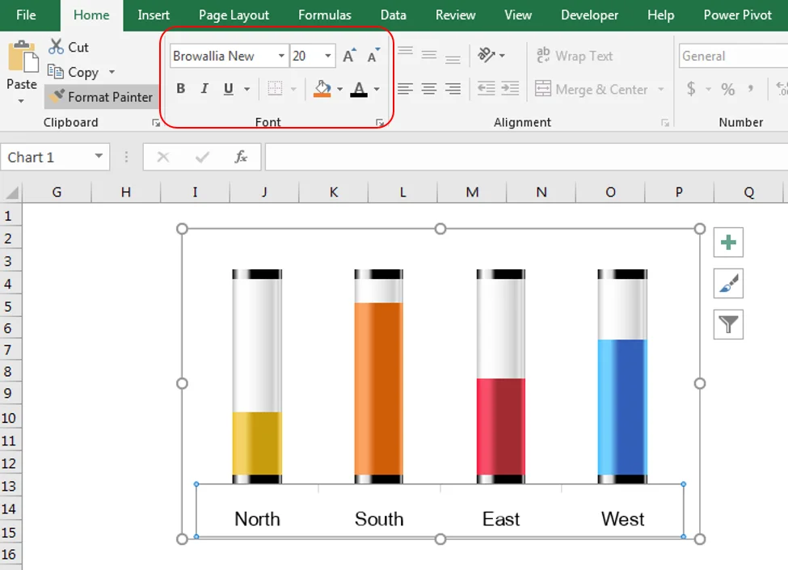The image size is (788, 570).
Task: Click Merge & Center
Action: 591,90
